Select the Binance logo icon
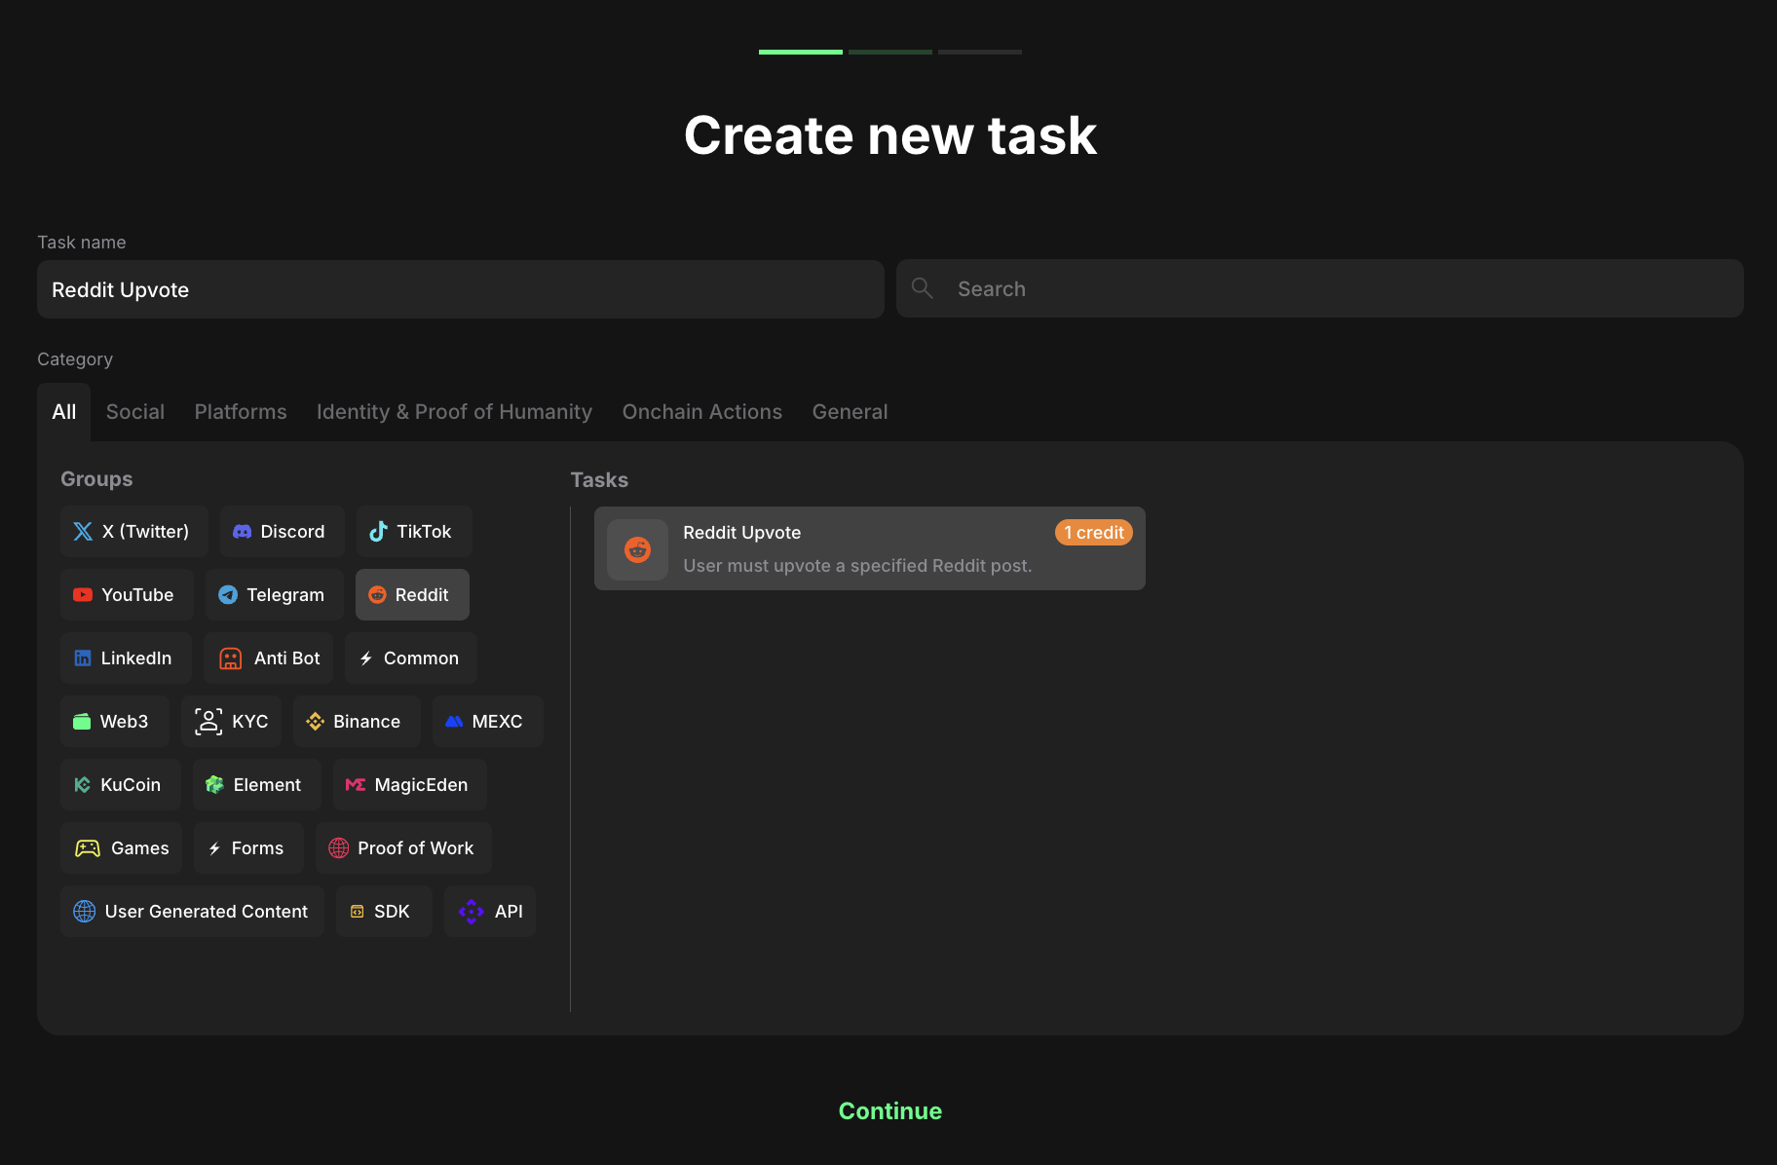The image size is (1777, 1165). (x=315, y=722)
